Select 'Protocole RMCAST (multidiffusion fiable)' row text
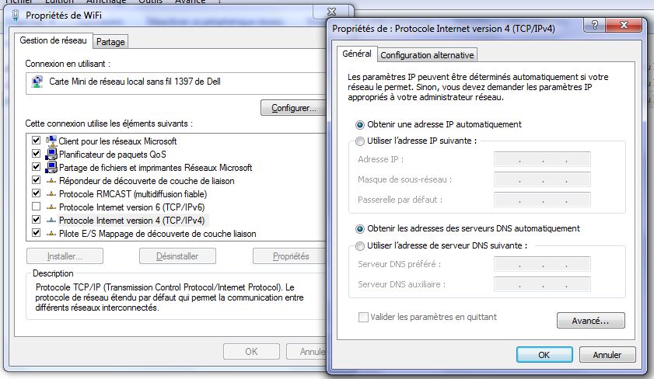The image size is (654, 379). [x=133, y=194]
